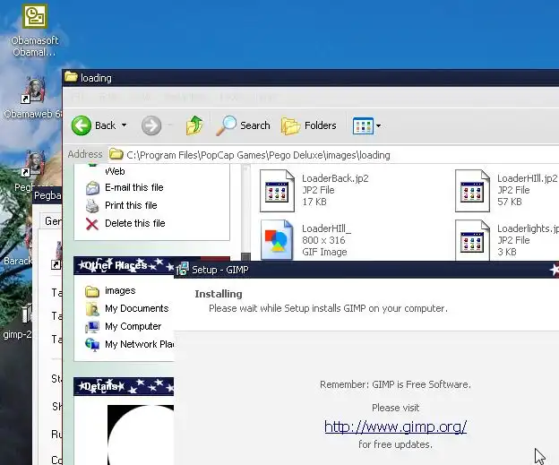The height and width of the screenshot is (465, 559).
Task: Click the My Documents icon
Action: 92,309
